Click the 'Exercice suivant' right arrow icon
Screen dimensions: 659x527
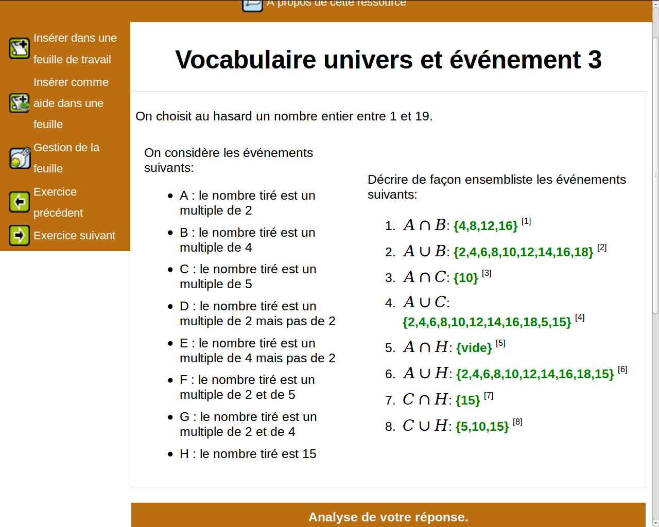coord(20,236)
